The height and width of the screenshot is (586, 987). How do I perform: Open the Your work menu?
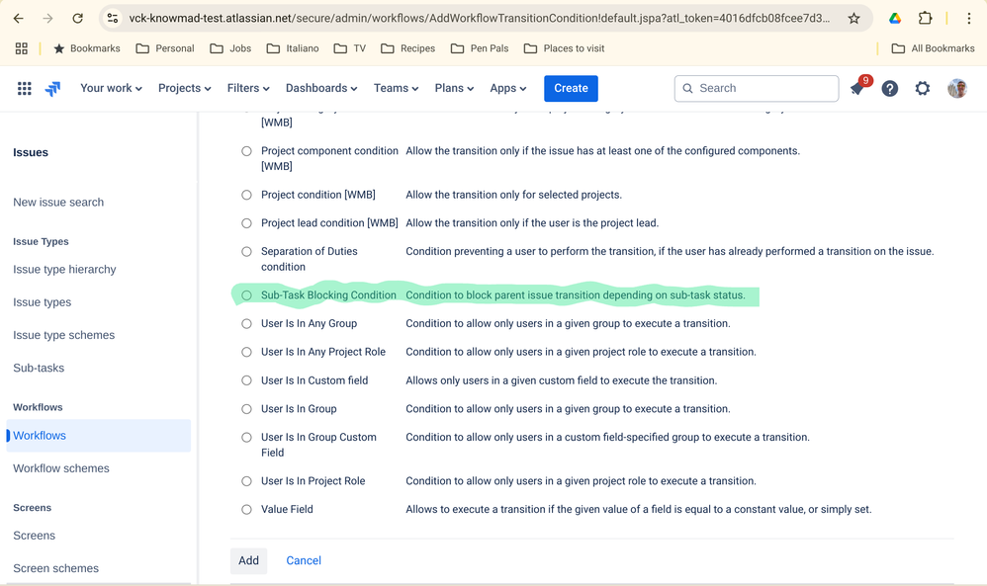pos(110,88)
